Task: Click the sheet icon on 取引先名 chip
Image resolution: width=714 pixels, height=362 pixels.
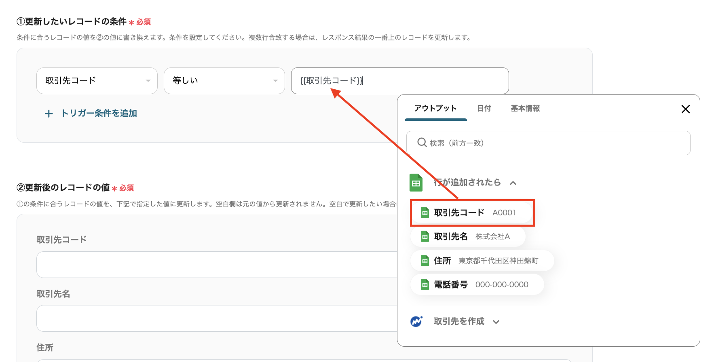Action: (x=425, y=236)
